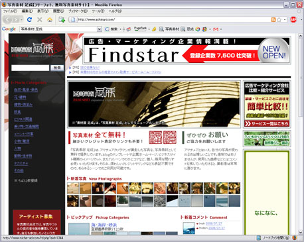Click the Reload page icon
Image resolution: width=304 pixels, height=242 pixels.
(29, 20)
